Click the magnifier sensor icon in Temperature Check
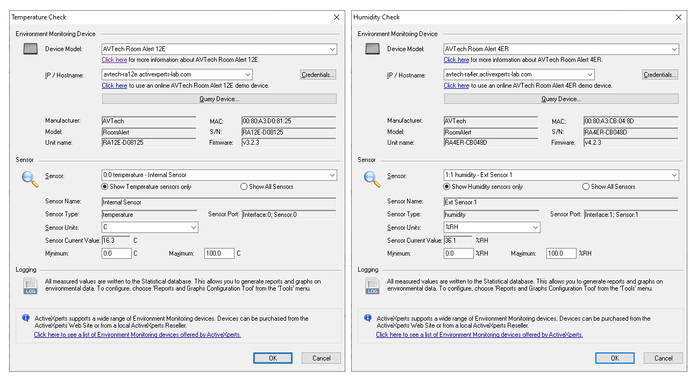This screenshot has height=382, width=697. pyautogui.click(x=30, y=179)
